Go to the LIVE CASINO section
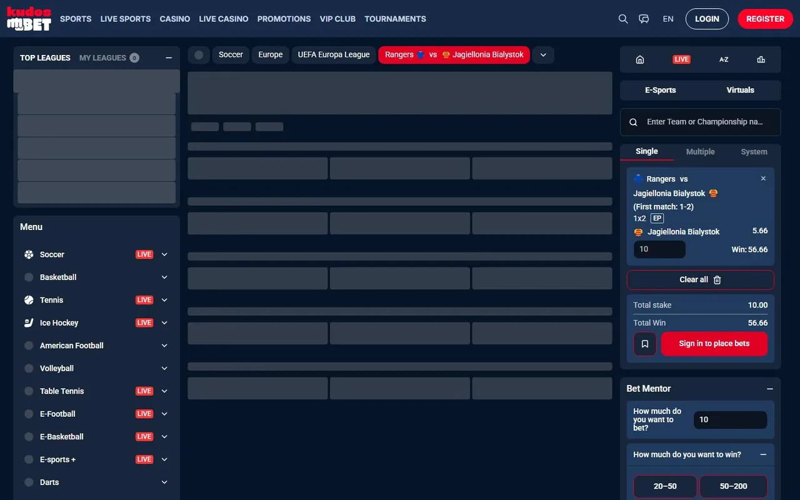800x500 pixels. [224, 19]
